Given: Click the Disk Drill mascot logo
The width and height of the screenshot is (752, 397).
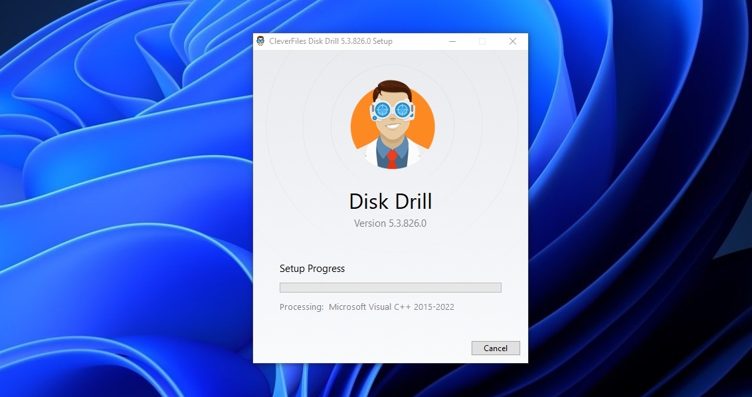Looking at the screenshot, I should click(x=393, y=125).
